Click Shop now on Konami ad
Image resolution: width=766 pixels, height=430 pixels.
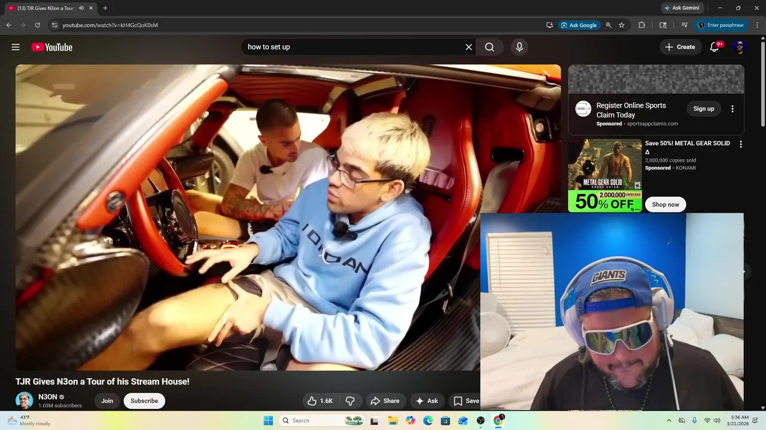coord(665,204)
